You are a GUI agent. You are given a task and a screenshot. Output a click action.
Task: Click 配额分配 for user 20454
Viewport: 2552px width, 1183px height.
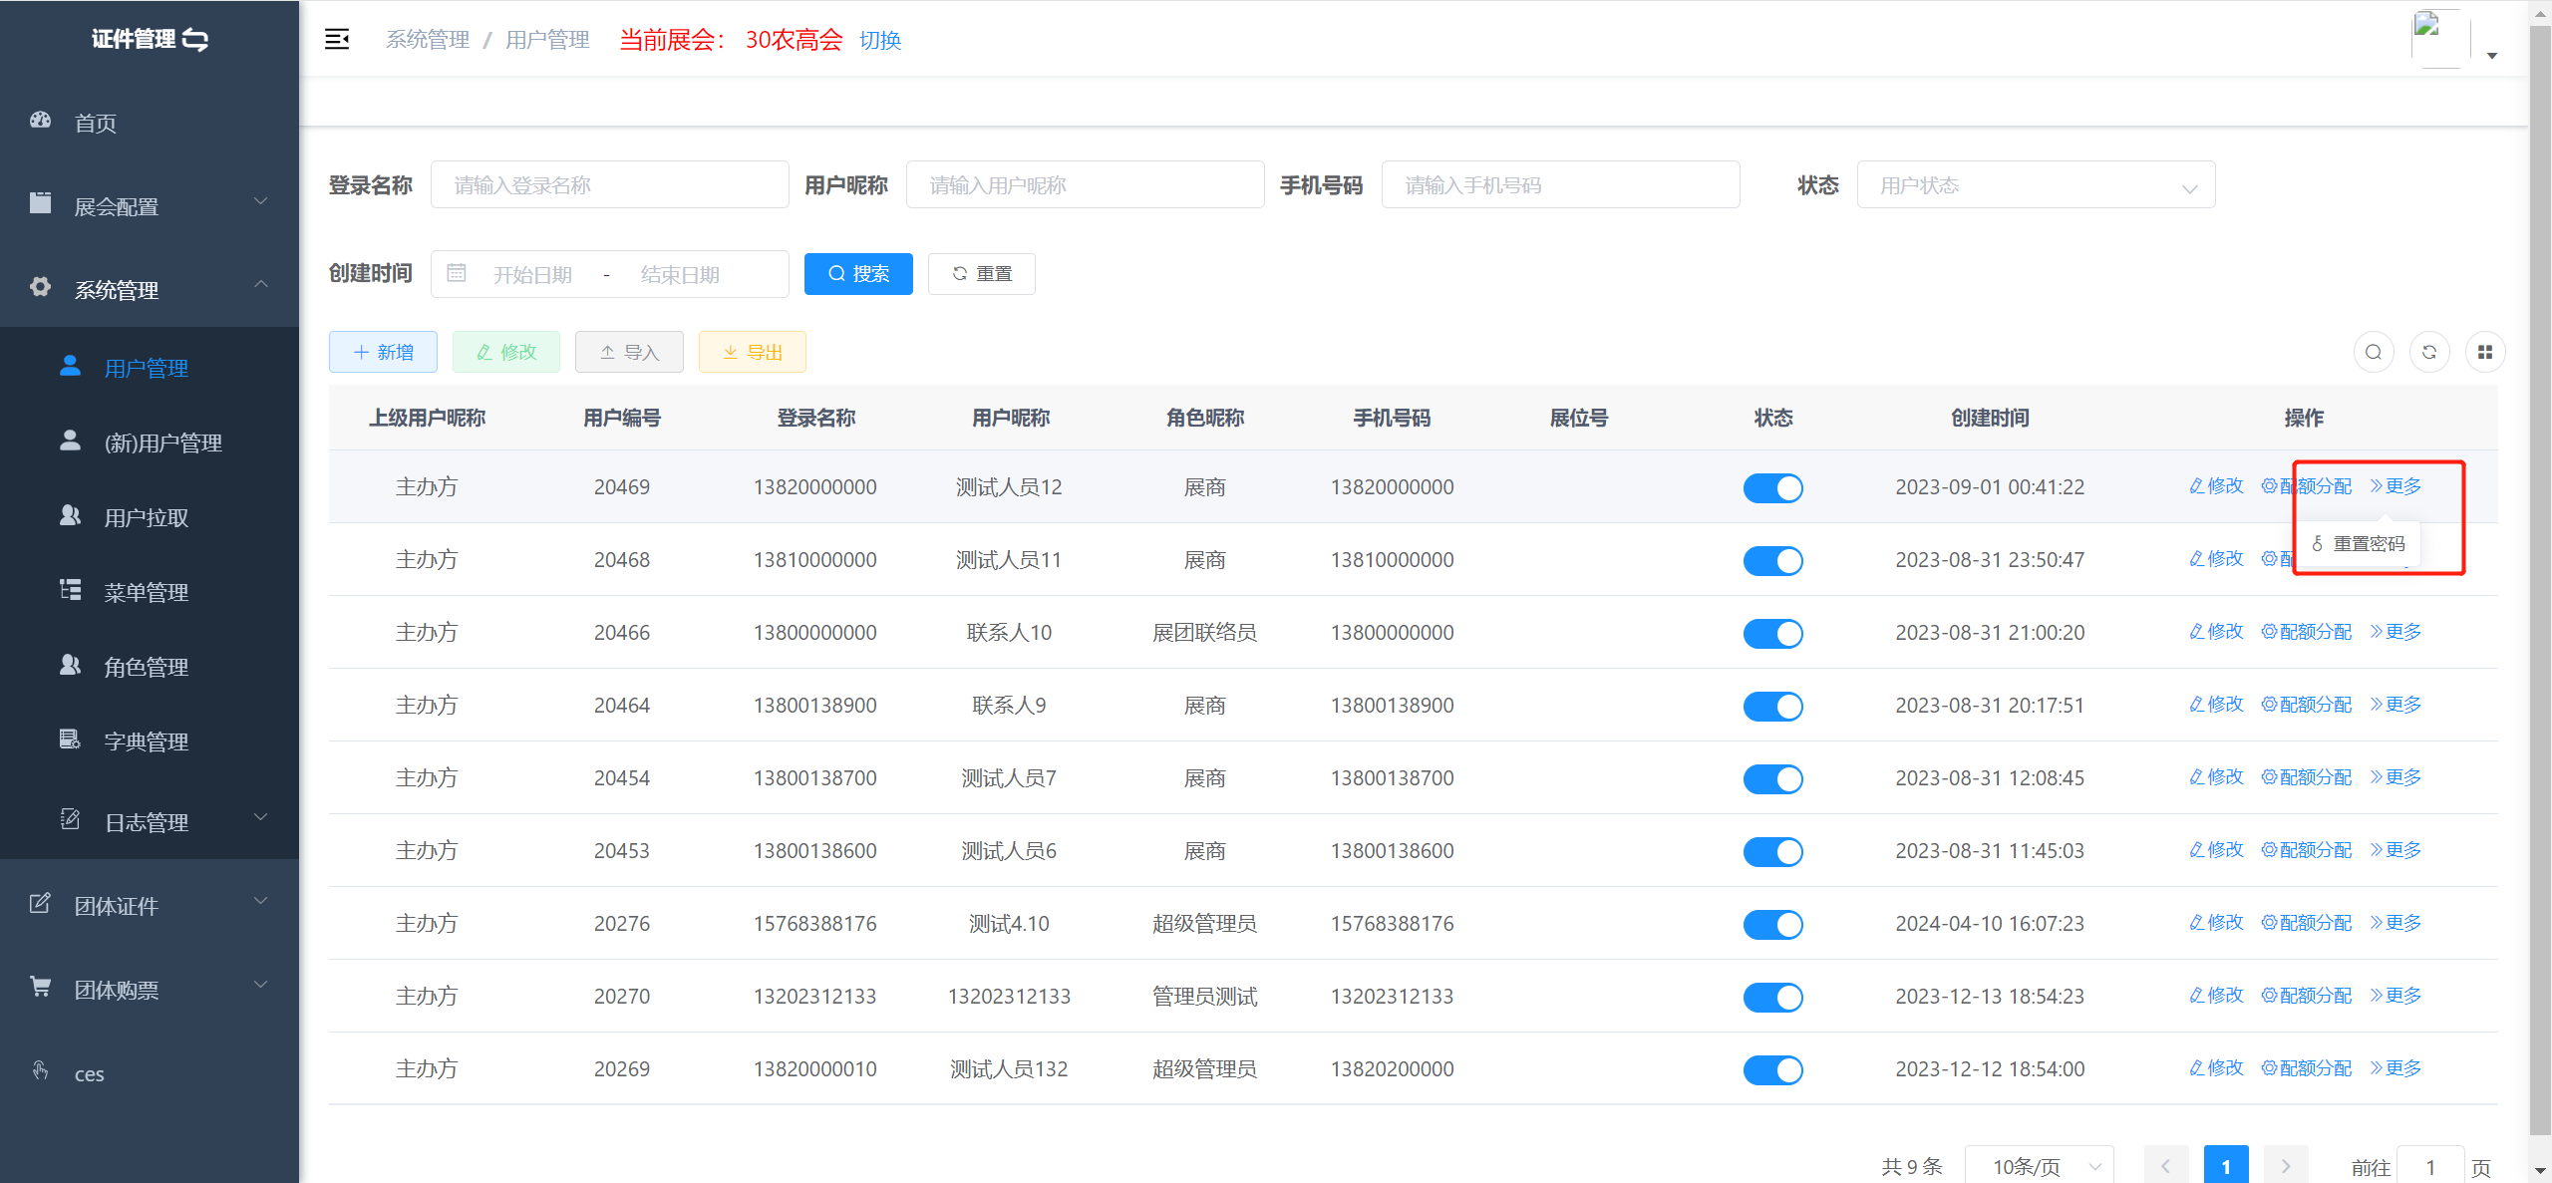(2306, 777)
